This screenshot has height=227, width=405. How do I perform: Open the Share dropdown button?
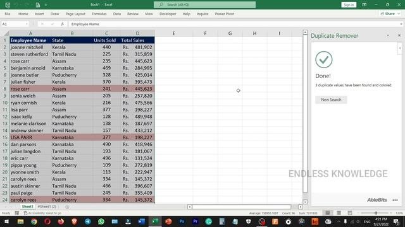coord(390,14)
